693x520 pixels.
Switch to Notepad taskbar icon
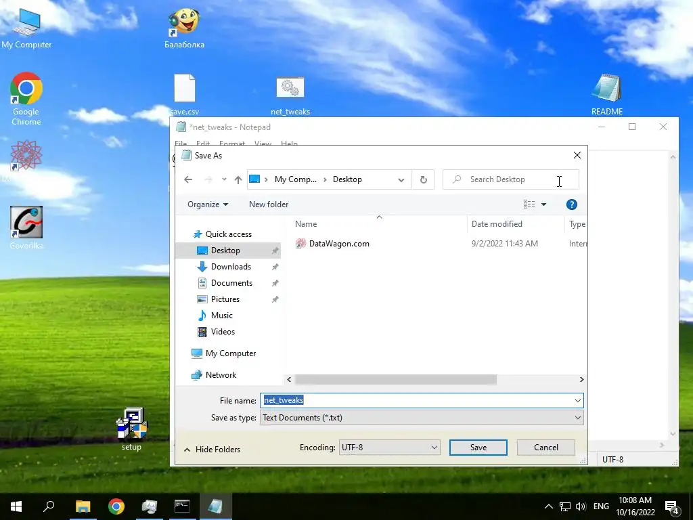click(x=215, y=506)
